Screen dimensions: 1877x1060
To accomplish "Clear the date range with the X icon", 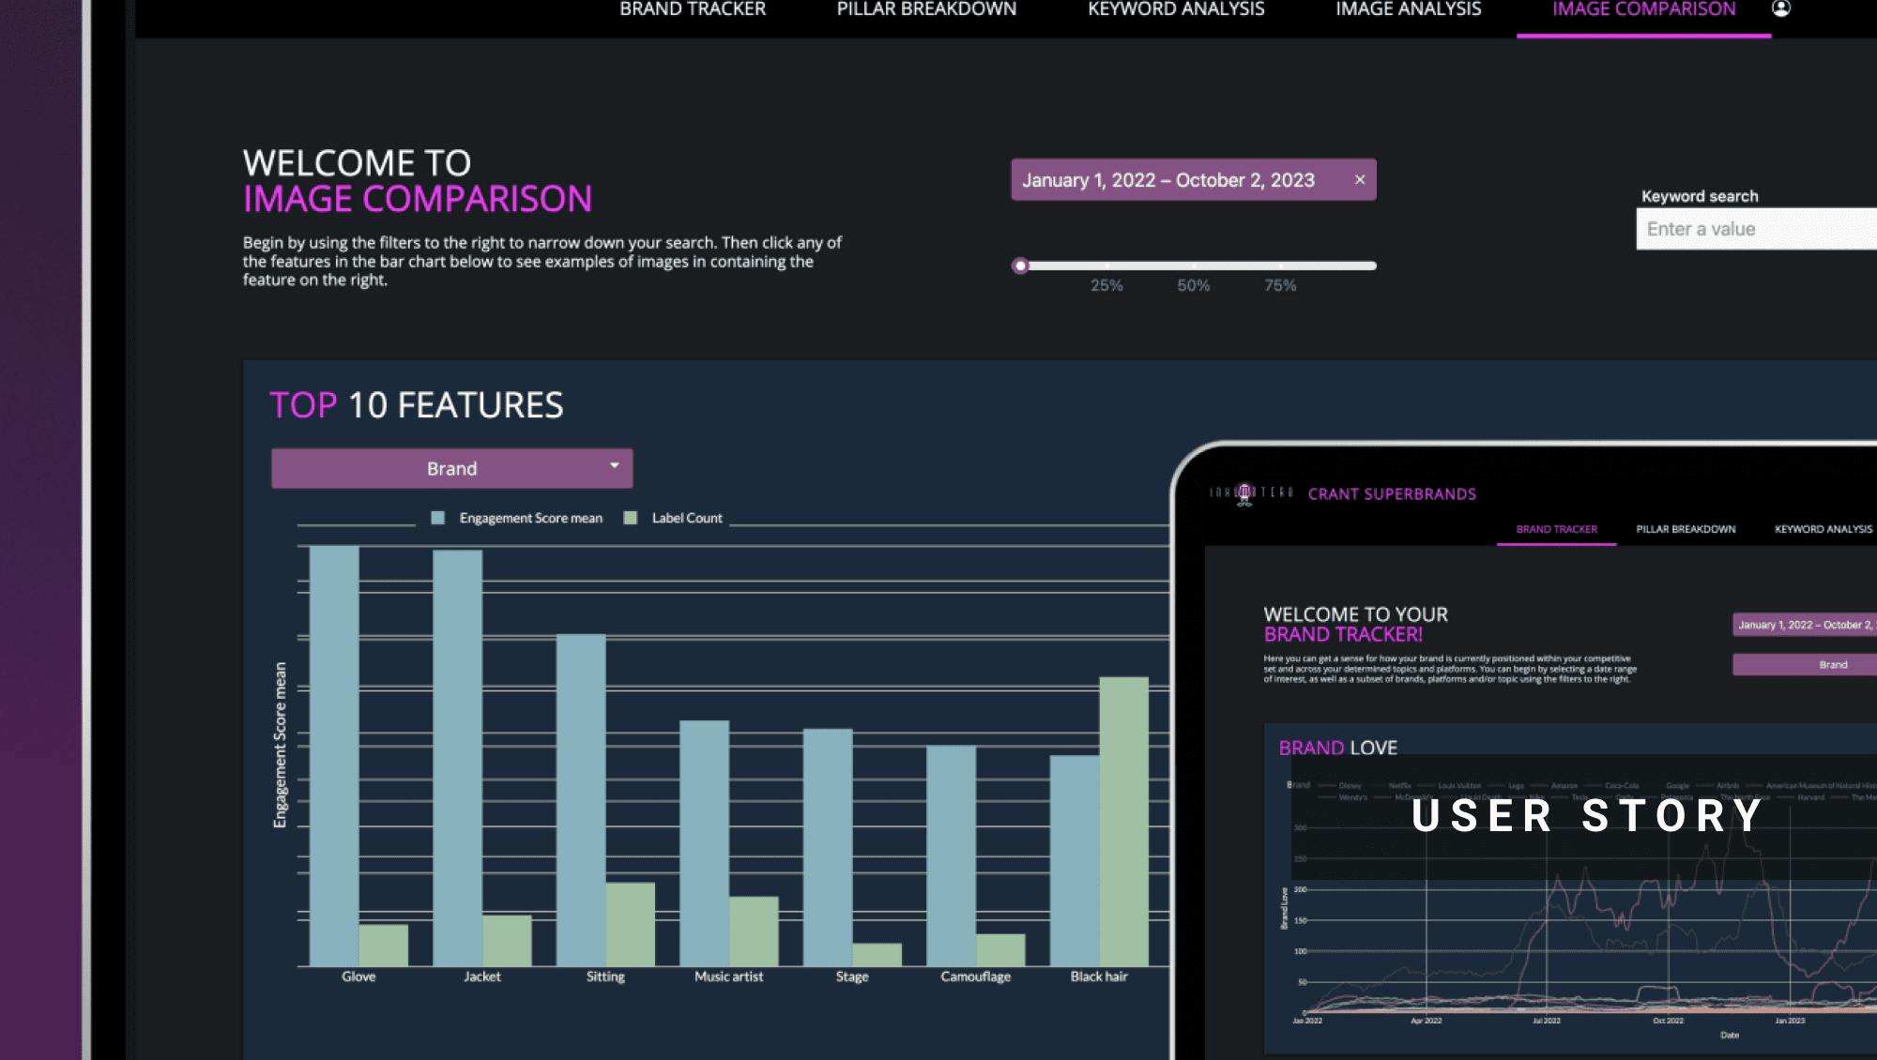I will coord(1359,180).
